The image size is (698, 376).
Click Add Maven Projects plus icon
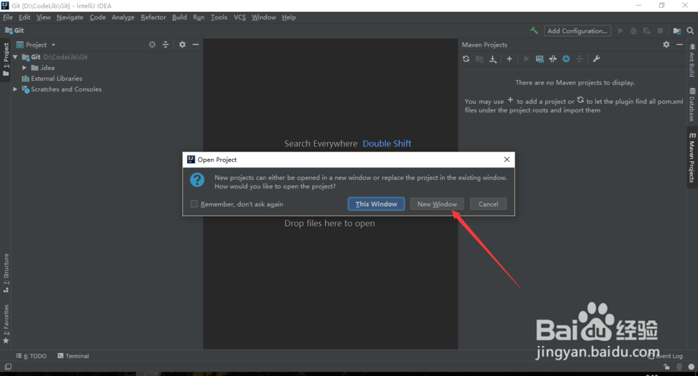click(x=510, y=59)
